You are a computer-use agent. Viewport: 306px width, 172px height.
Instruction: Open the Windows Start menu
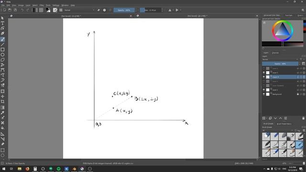pos(4,169)
